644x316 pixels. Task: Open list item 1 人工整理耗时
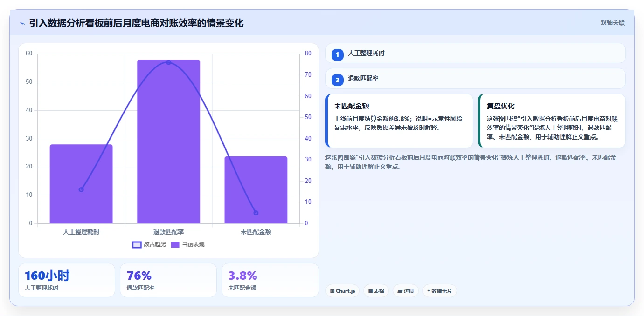[x=476, y=53]
